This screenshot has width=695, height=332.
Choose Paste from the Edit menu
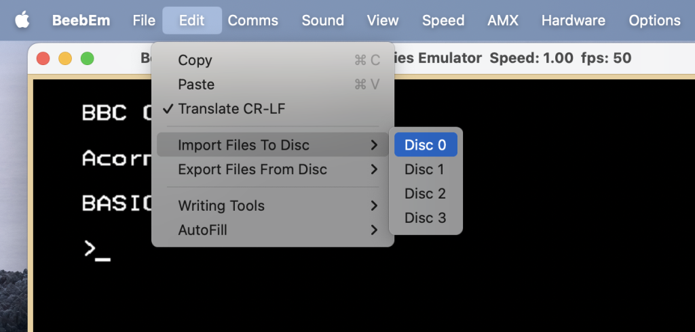(x=273, y=84)
